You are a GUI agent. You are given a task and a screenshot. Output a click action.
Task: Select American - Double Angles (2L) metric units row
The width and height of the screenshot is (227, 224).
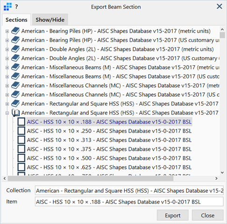(117, 49)
